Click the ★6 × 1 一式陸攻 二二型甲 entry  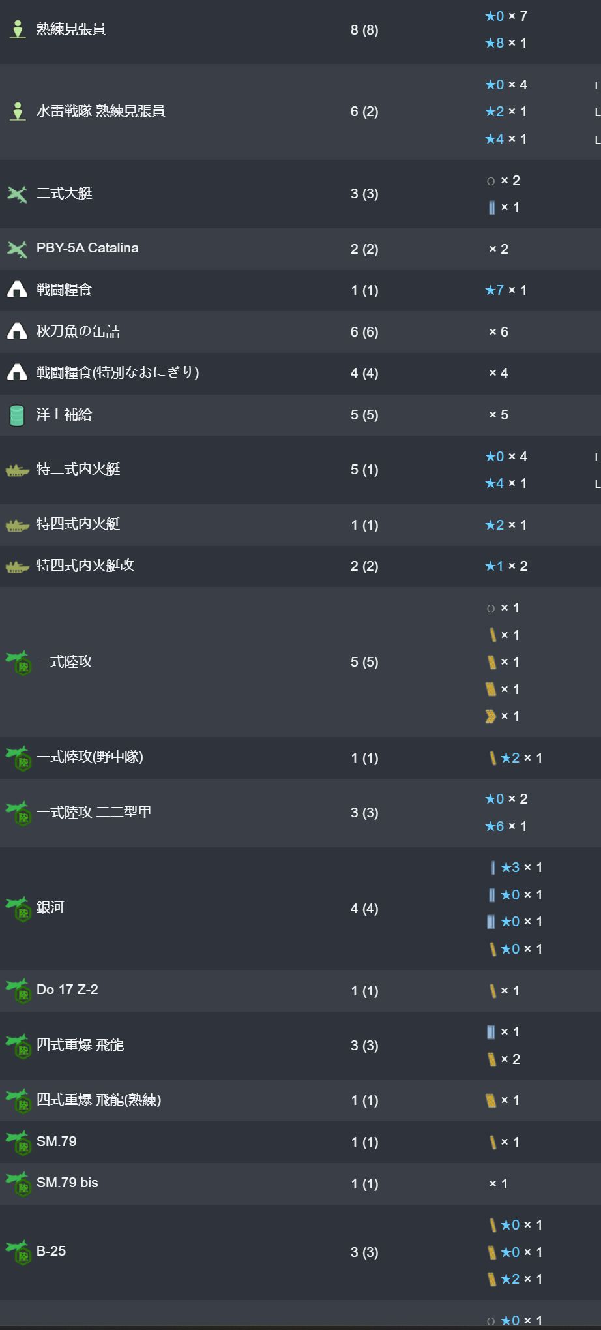[x=506, y=826]
